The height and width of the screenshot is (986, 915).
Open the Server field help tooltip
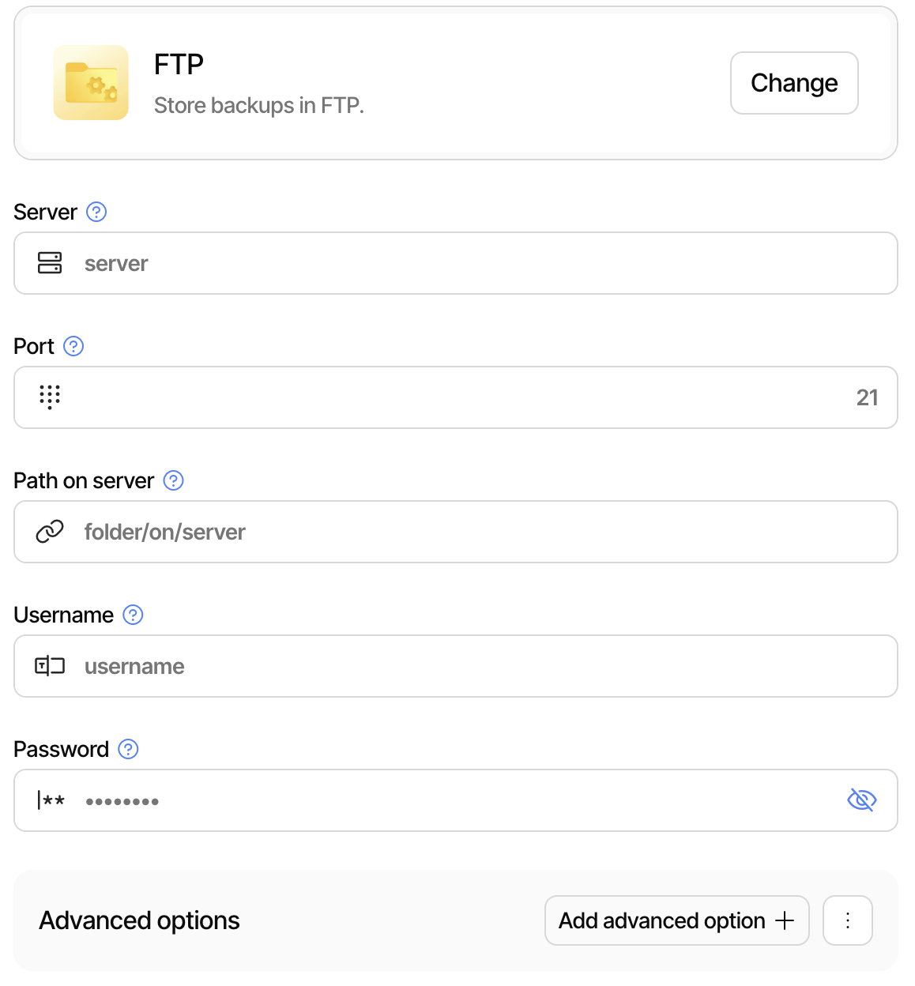(96, 212)
